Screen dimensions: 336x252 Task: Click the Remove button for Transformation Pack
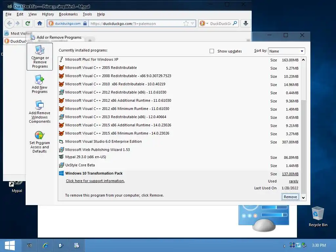pos(290,197)
